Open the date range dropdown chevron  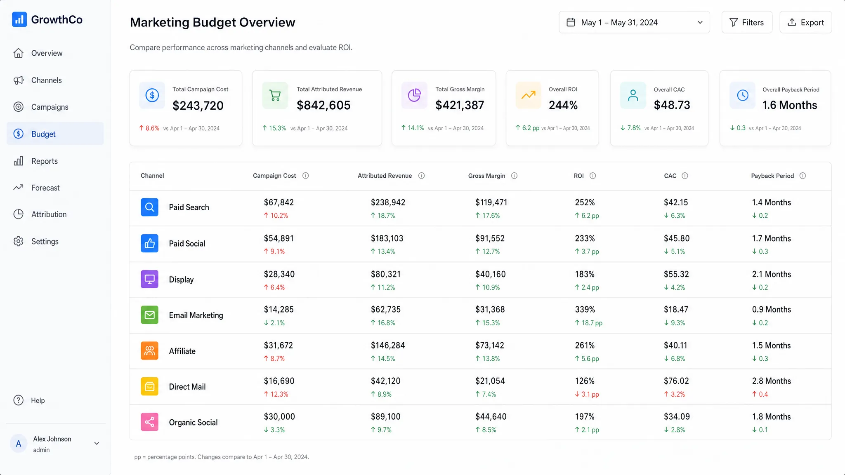point(700,22)
